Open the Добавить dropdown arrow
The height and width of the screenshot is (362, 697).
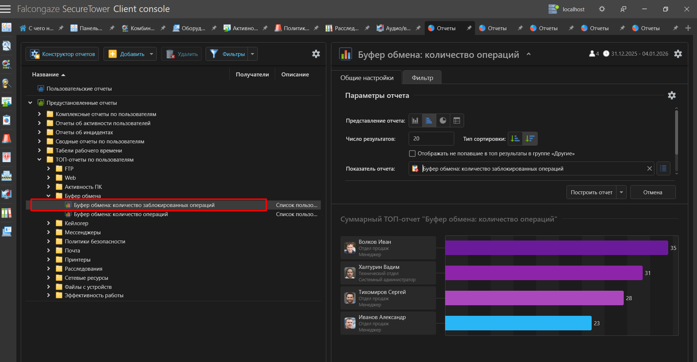click(x=152, y=54)
